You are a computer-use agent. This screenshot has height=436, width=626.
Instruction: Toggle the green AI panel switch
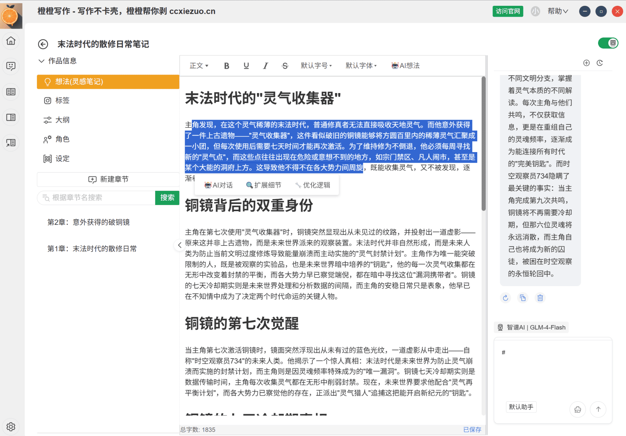608,43
